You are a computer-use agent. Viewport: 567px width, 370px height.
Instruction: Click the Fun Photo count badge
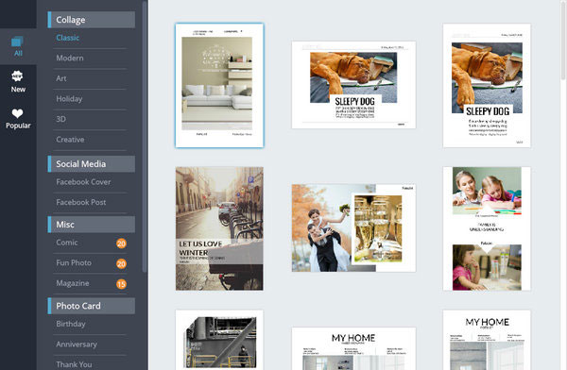coord(121,263)
